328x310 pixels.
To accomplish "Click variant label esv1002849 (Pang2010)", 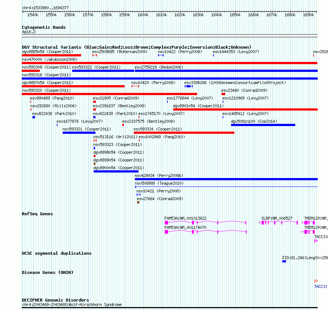I will click(162, 137).
